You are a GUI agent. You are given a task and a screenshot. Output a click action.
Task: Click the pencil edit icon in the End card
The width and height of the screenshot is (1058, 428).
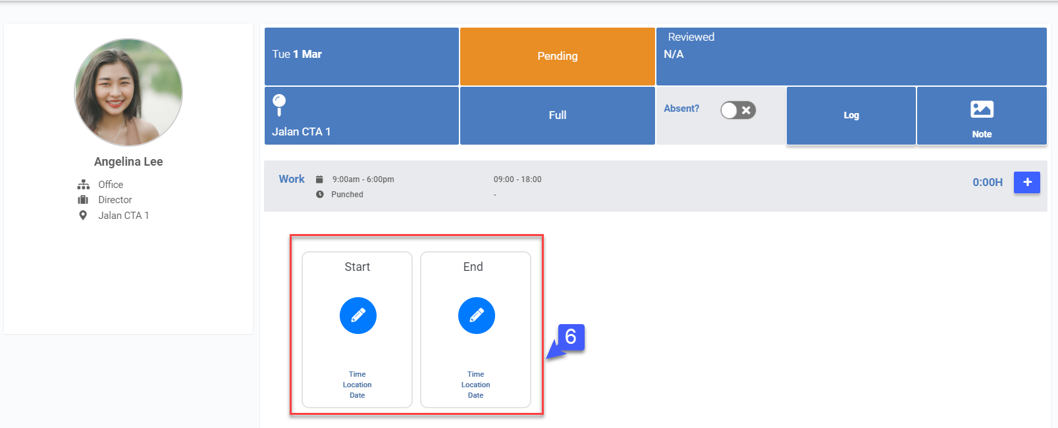(x=476, y=316)
